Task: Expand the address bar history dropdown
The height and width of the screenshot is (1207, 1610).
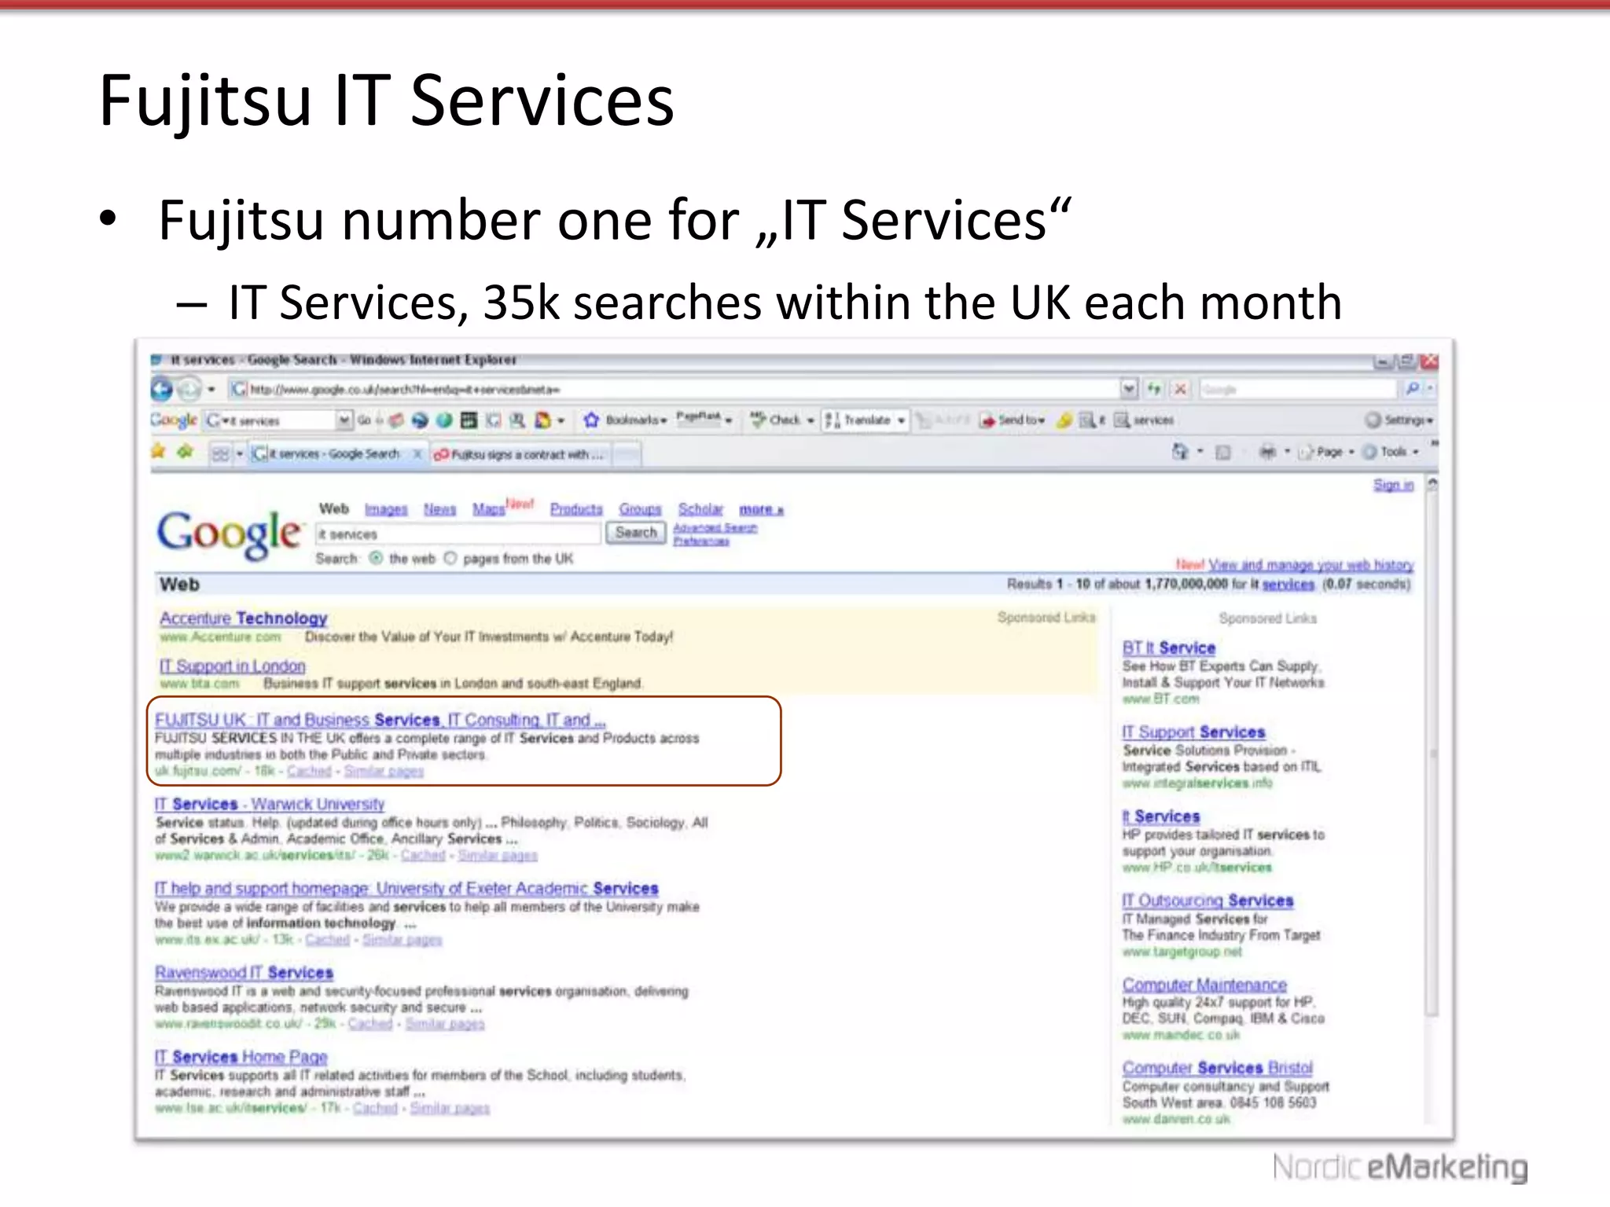Action: click(1130, 389)
